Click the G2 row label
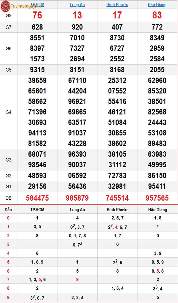The width and height of the screenshot is (178, 303). (9, 176)
